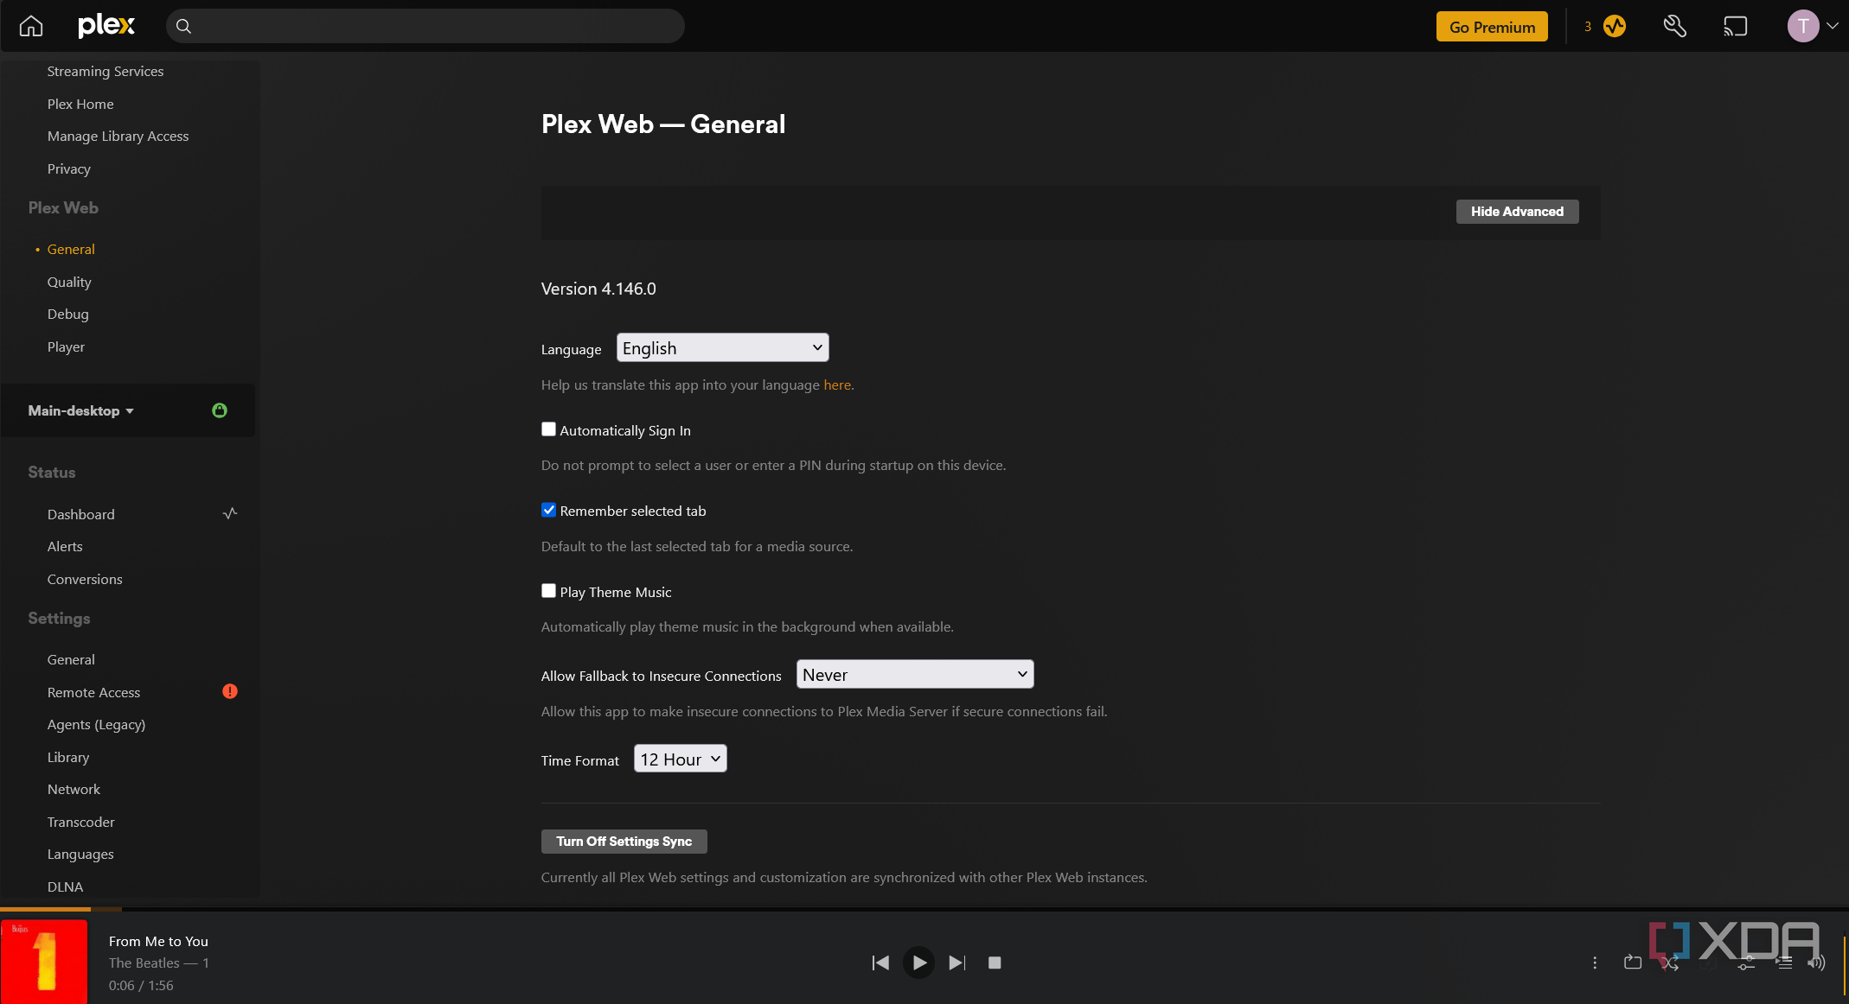Open Player settings page

click(66, 346)
